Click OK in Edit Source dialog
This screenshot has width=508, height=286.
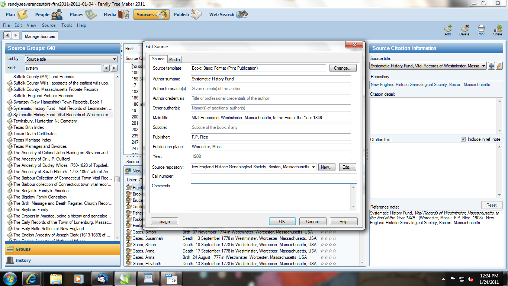(x=282, y=222)
